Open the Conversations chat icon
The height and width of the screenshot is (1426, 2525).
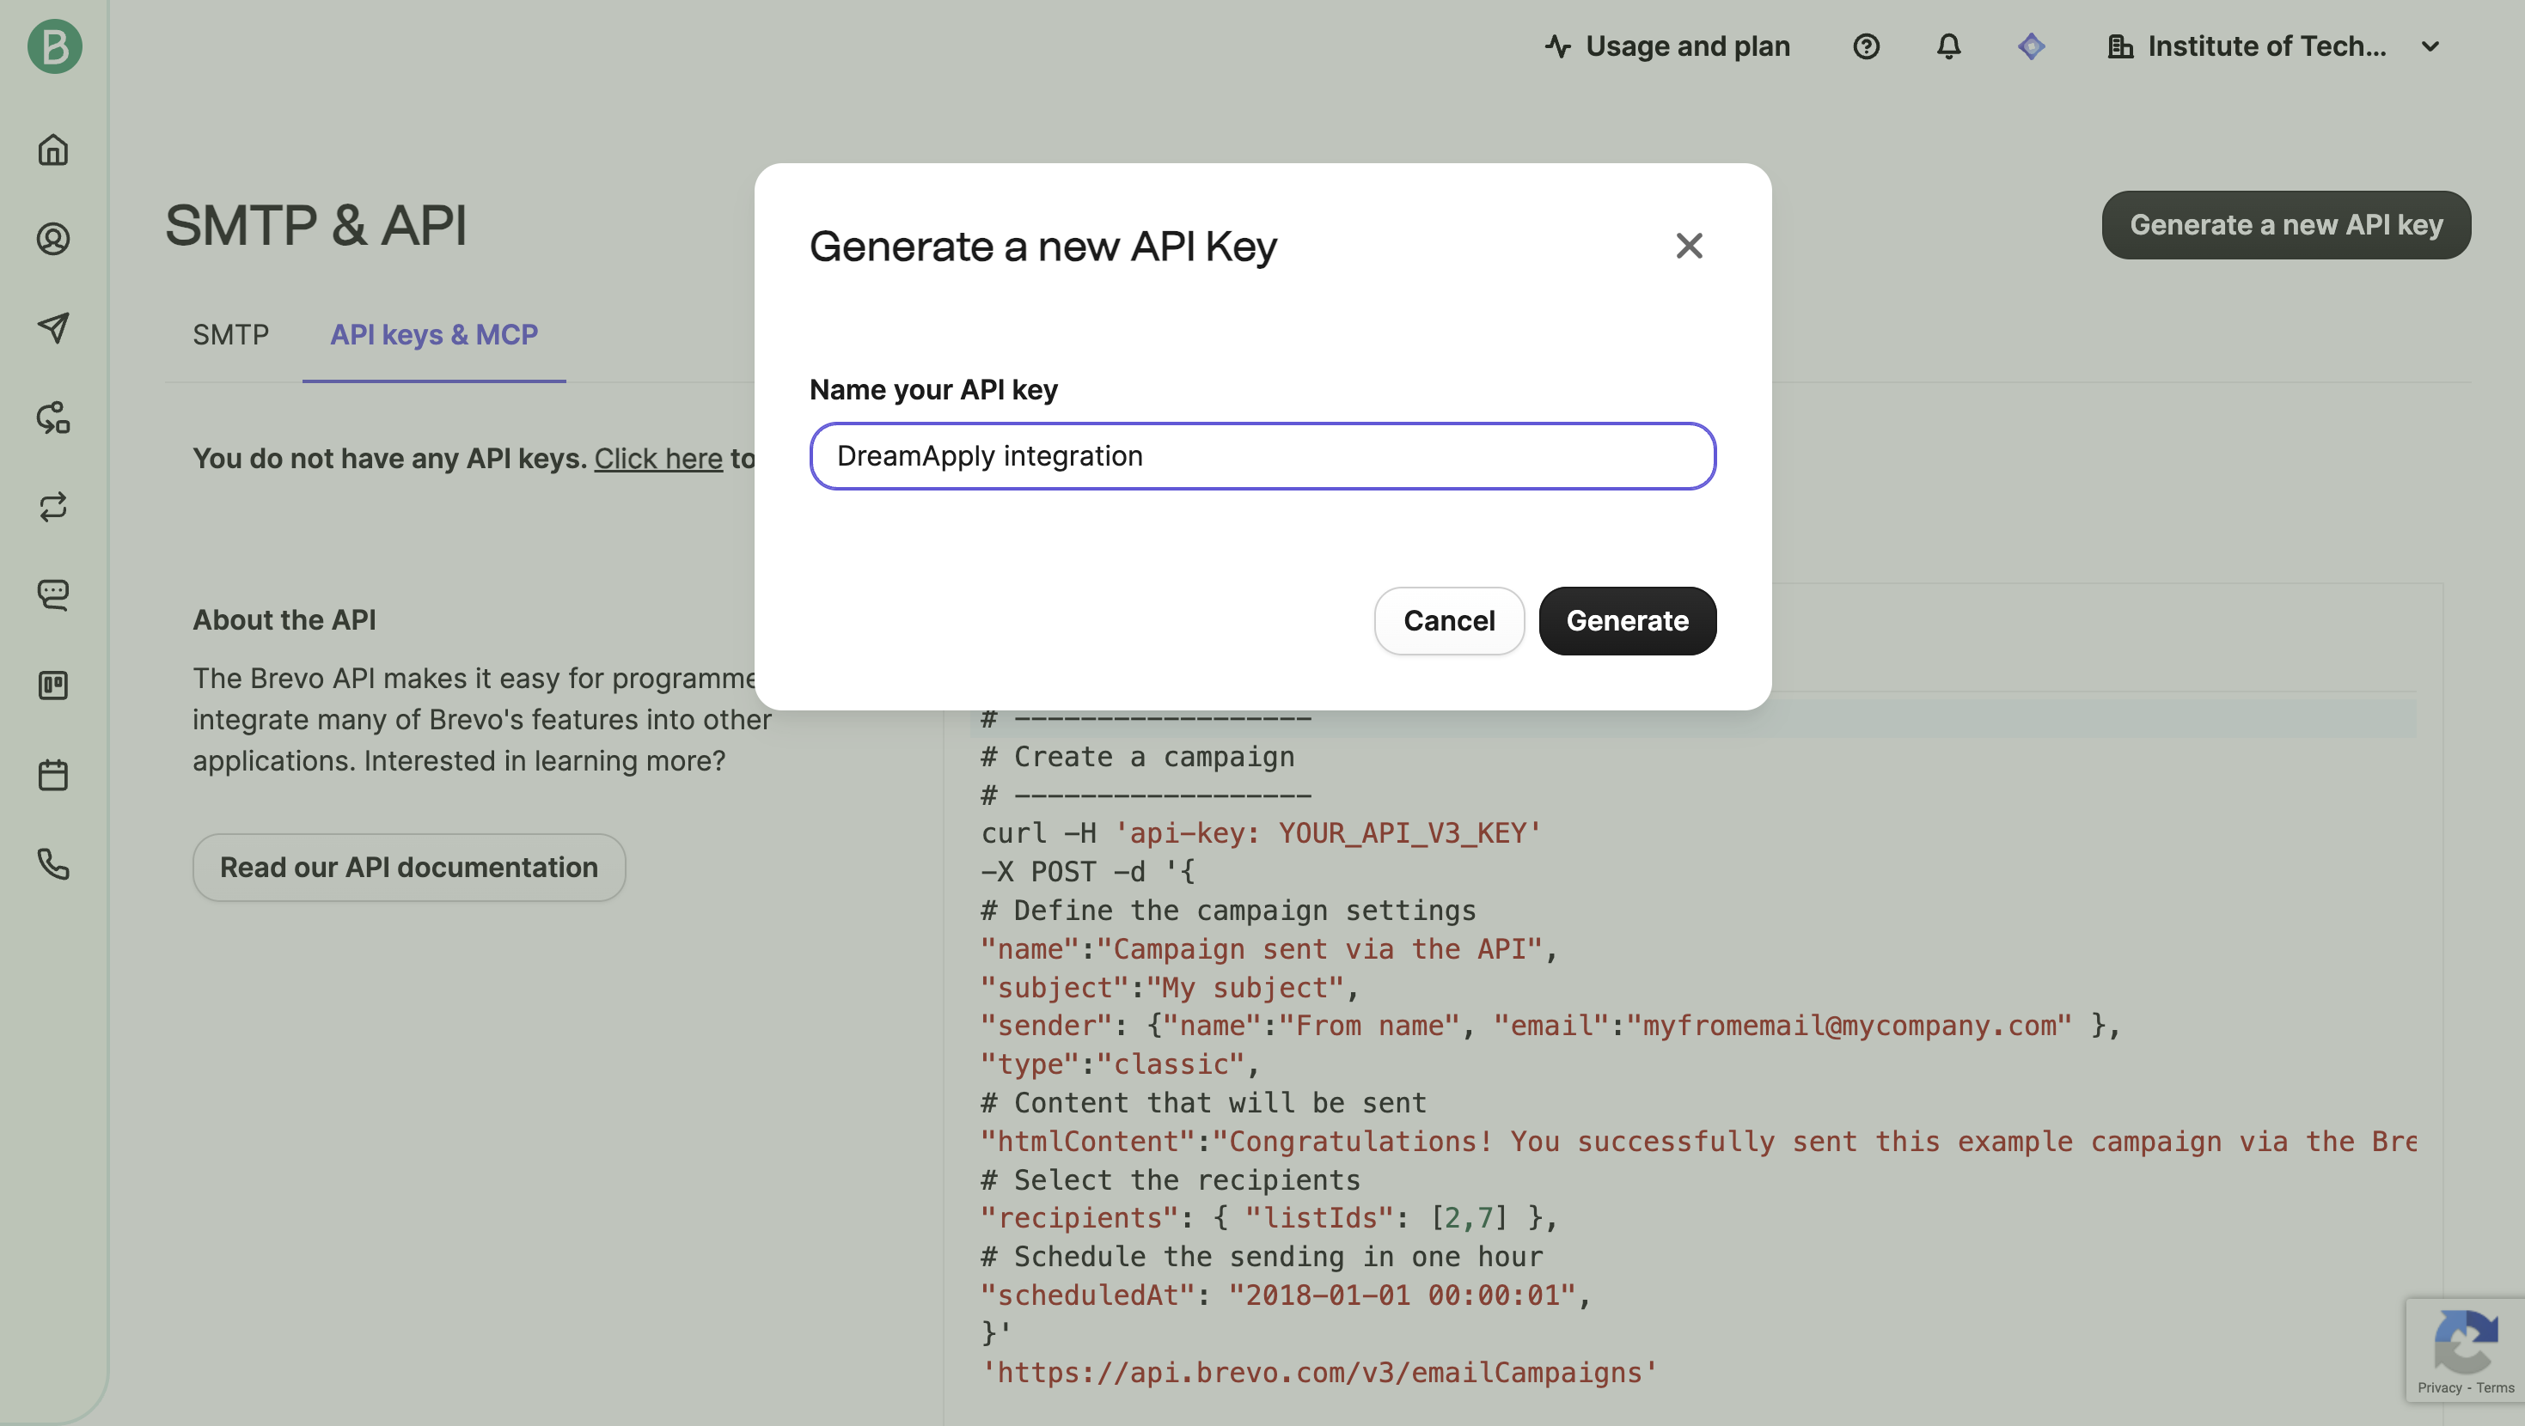(53, 595)
